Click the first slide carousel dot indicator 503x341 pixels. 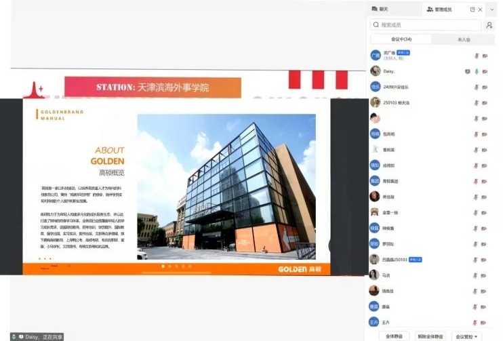pyautogui.click(x=162, y=266)
